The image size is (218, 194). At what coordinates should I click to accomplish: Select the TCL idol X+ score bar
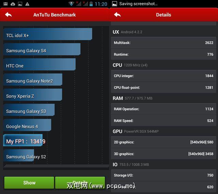(x=48, y=34)
